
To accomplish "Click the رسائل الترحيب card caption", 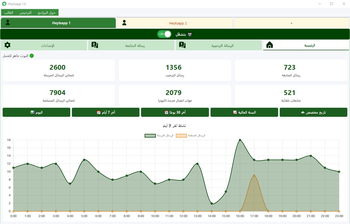I will [175, 75].
